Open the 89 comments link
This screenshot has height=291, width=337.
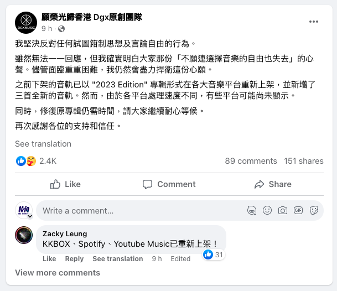tap(251, 161)
